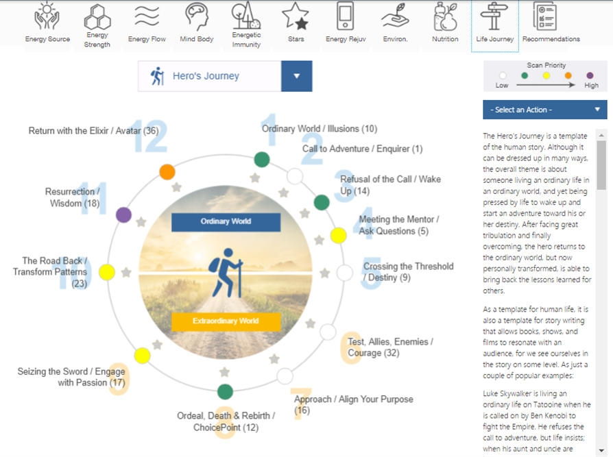
Task: Click the description panel scrollbar thumb
Action: (601, 165)
